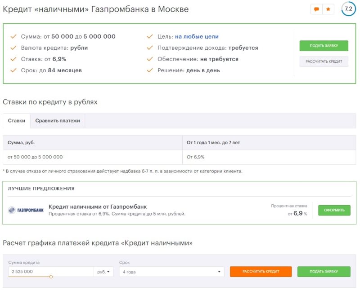Click the 'Обеспечение: не требуется' line
Viewport: 360px width, 290px height.
[x=198, y=59]
